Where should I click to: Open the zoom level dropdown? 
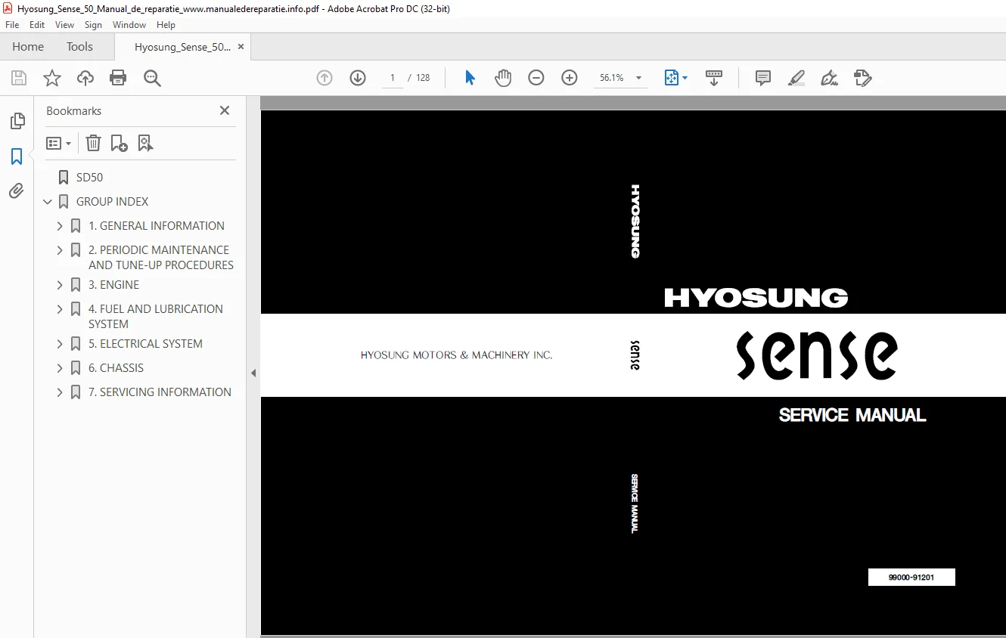pos(639,78)
